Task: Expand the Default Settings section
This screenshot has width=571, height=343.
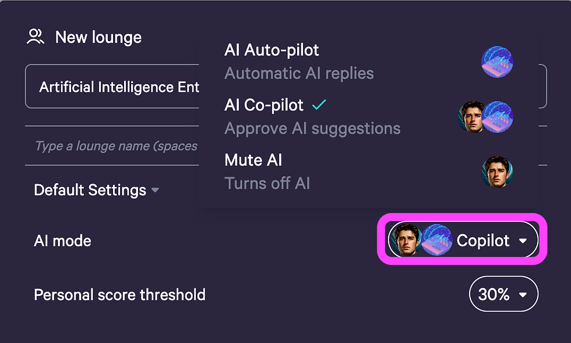Action: click(97, 190)
